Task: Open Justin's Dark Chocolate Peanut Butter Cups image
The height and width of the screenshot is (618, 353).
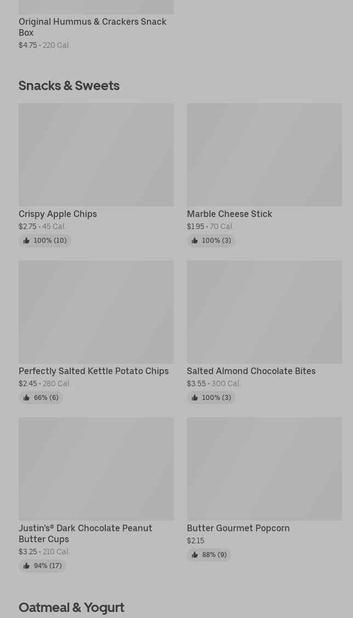Action: [x=96, y=469]
